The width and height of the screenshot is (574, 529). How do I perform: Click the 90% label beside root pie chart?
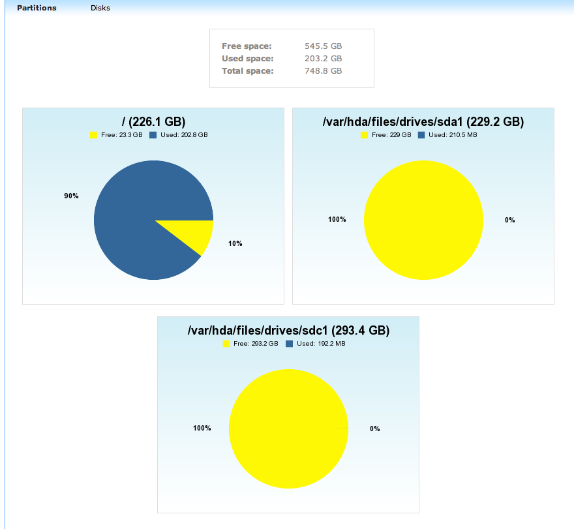click(71, 196)
